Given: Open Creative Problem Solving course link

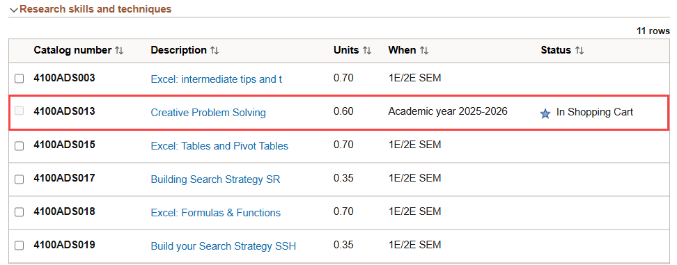Looking at the screenshot, I should (208, 113).
